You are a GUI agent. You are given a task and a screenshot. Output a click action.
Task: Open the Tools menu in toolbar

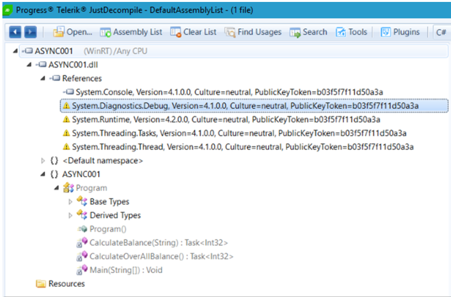(351, 32)
